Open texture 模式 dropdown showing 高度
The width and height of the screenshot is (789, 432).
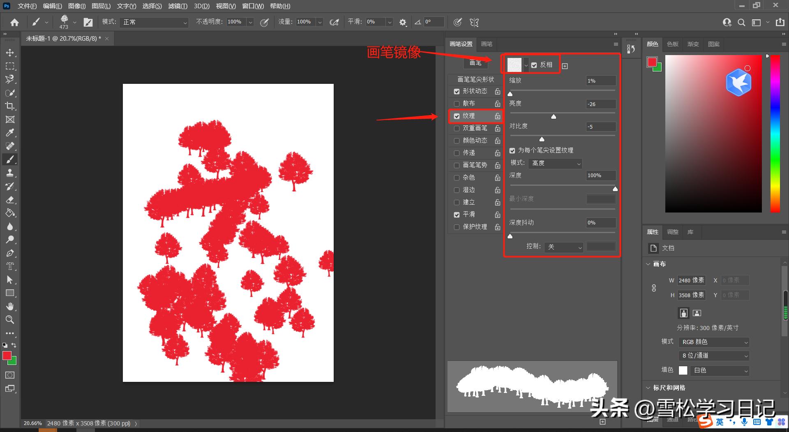coord(556,164)
